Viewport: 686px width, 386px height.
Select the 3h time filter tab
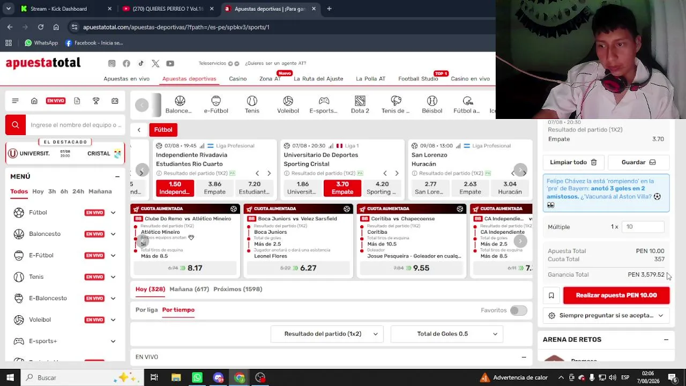click(x=51, y=191)
